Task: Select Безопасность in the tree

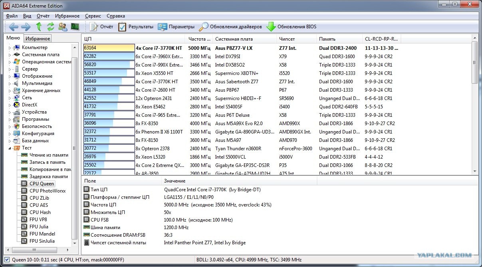Action: point(37,126)
